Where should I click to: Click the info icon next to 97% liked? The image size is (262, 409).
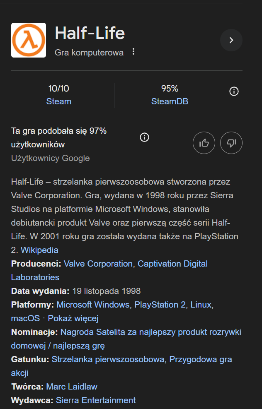click(144, 137)
